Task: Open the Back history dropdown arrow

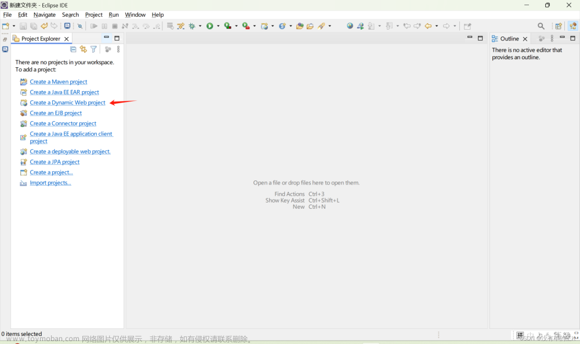Action: 437,26
